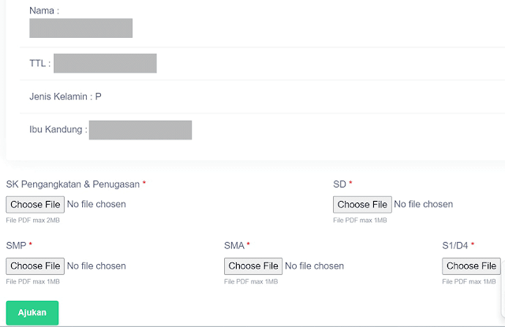The image size is (505, 327).
Task: Click "No file chosen" beside SD upload
Action: point(423,205)
